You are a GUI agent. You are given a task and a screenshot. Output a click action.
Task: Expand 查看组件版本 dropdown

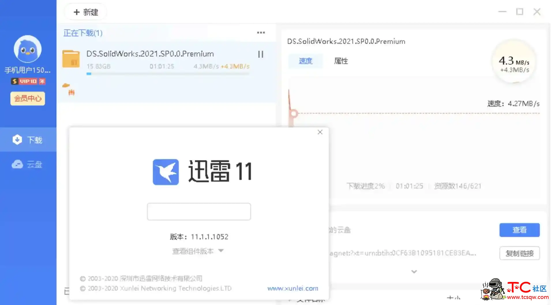tap(198, 251)
